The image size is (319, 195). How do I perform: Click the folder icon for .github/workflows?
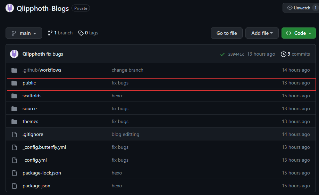14,70
